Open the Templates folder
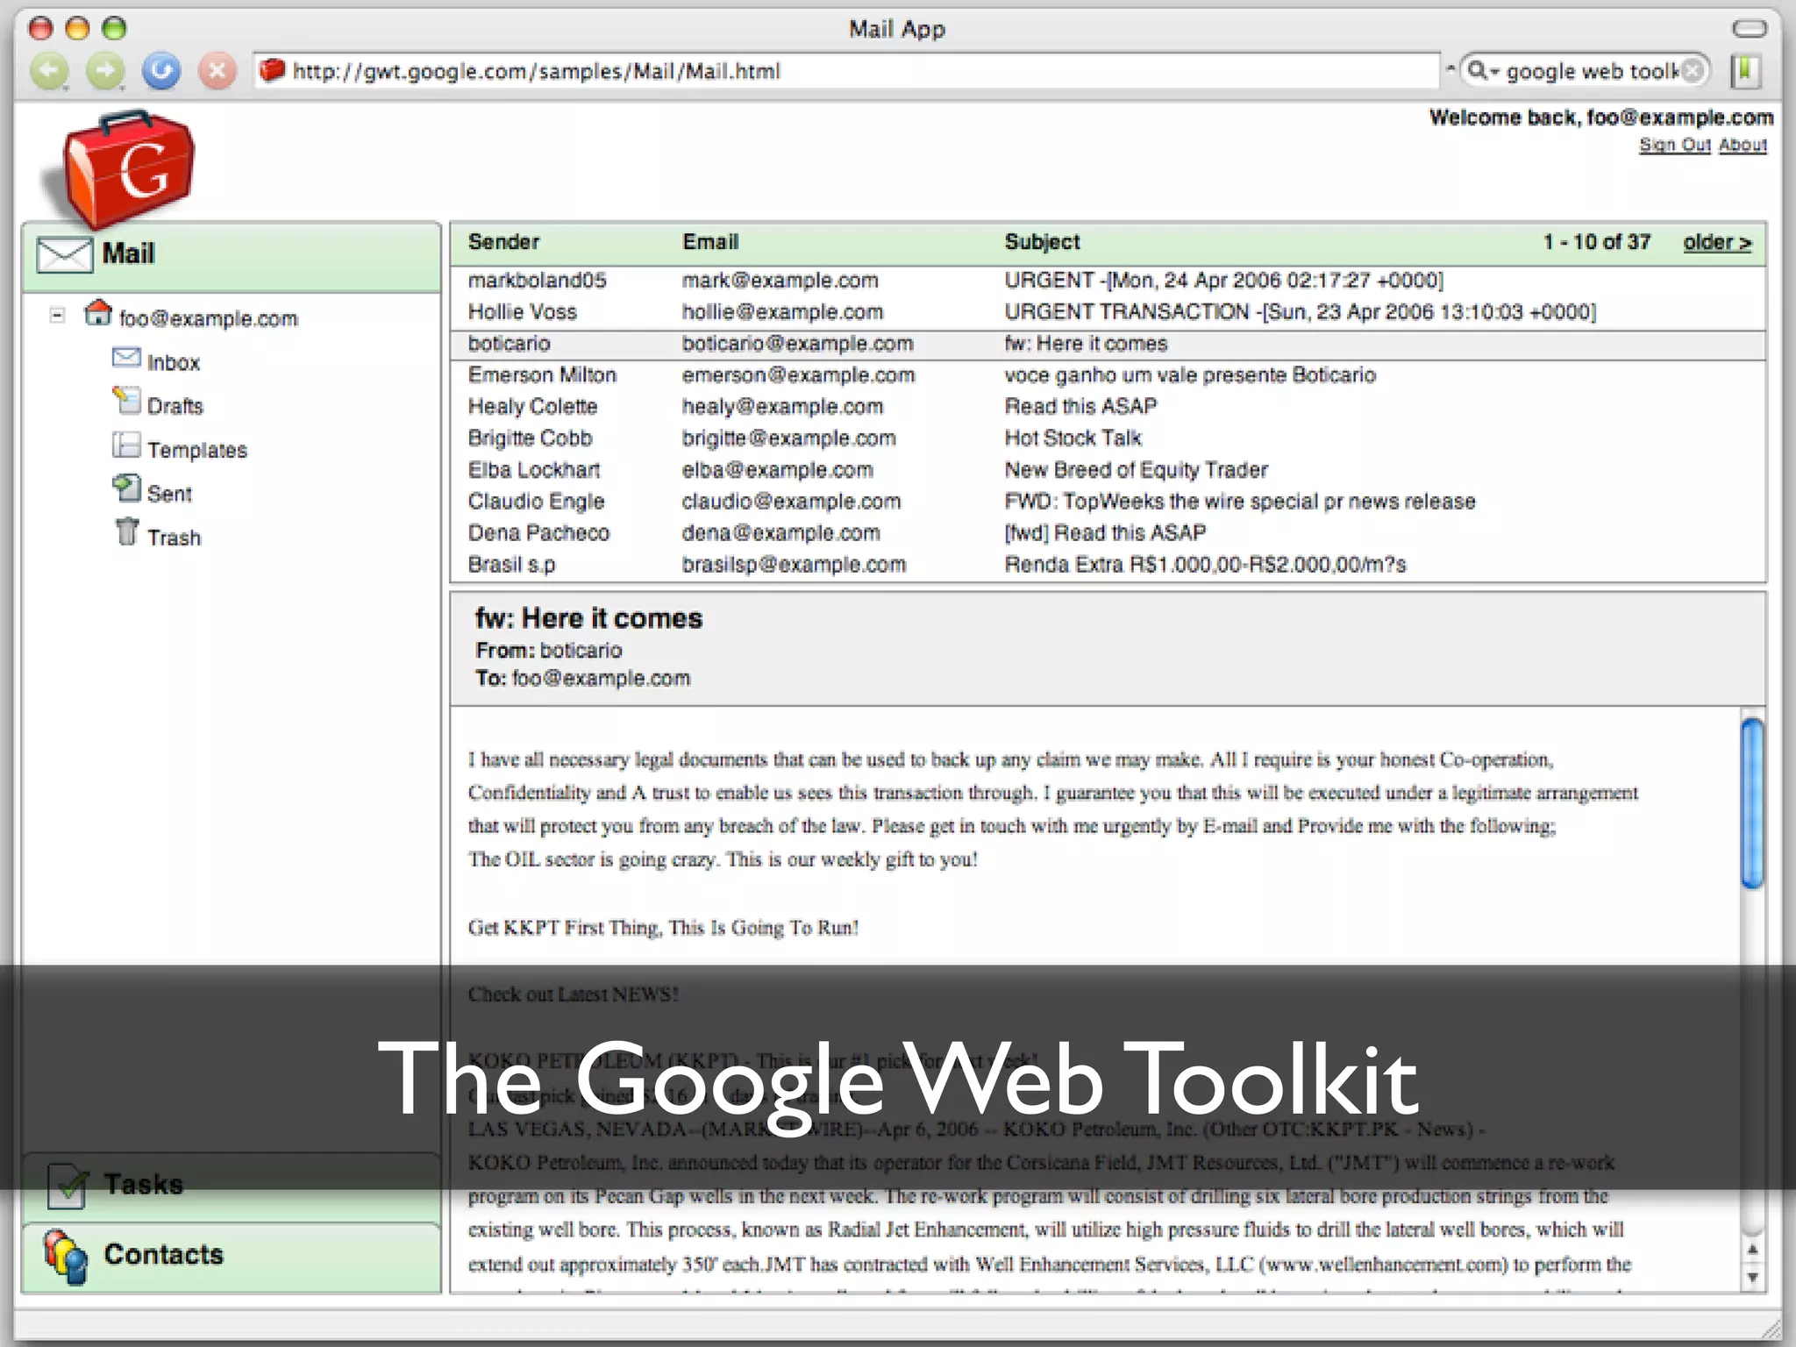The image size is (1796, 1347). pos(196,450)
